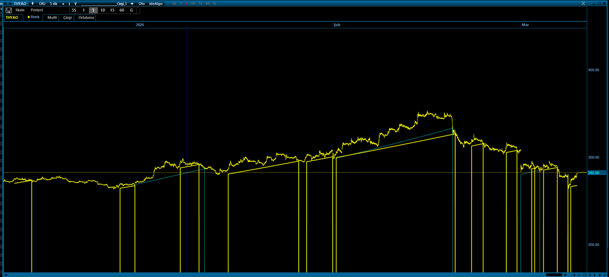
Task: Click the down arrow icon at bottom right
Action: tap(595, 274)
